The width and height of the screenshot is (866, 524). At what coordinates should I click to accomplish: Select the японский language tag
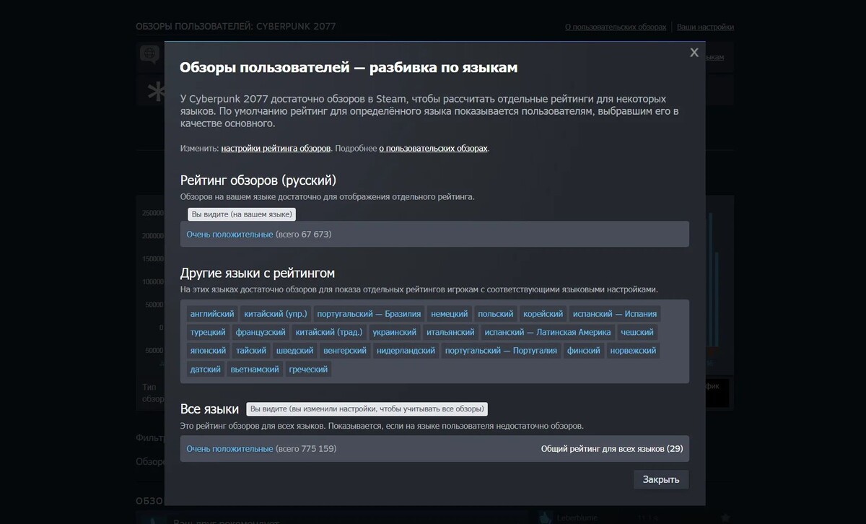pyautogui.click(x=208, y=351)
